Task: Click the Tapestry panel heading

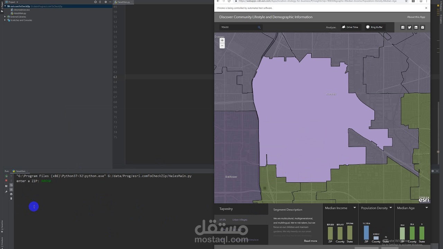Action: pos(226,209)
